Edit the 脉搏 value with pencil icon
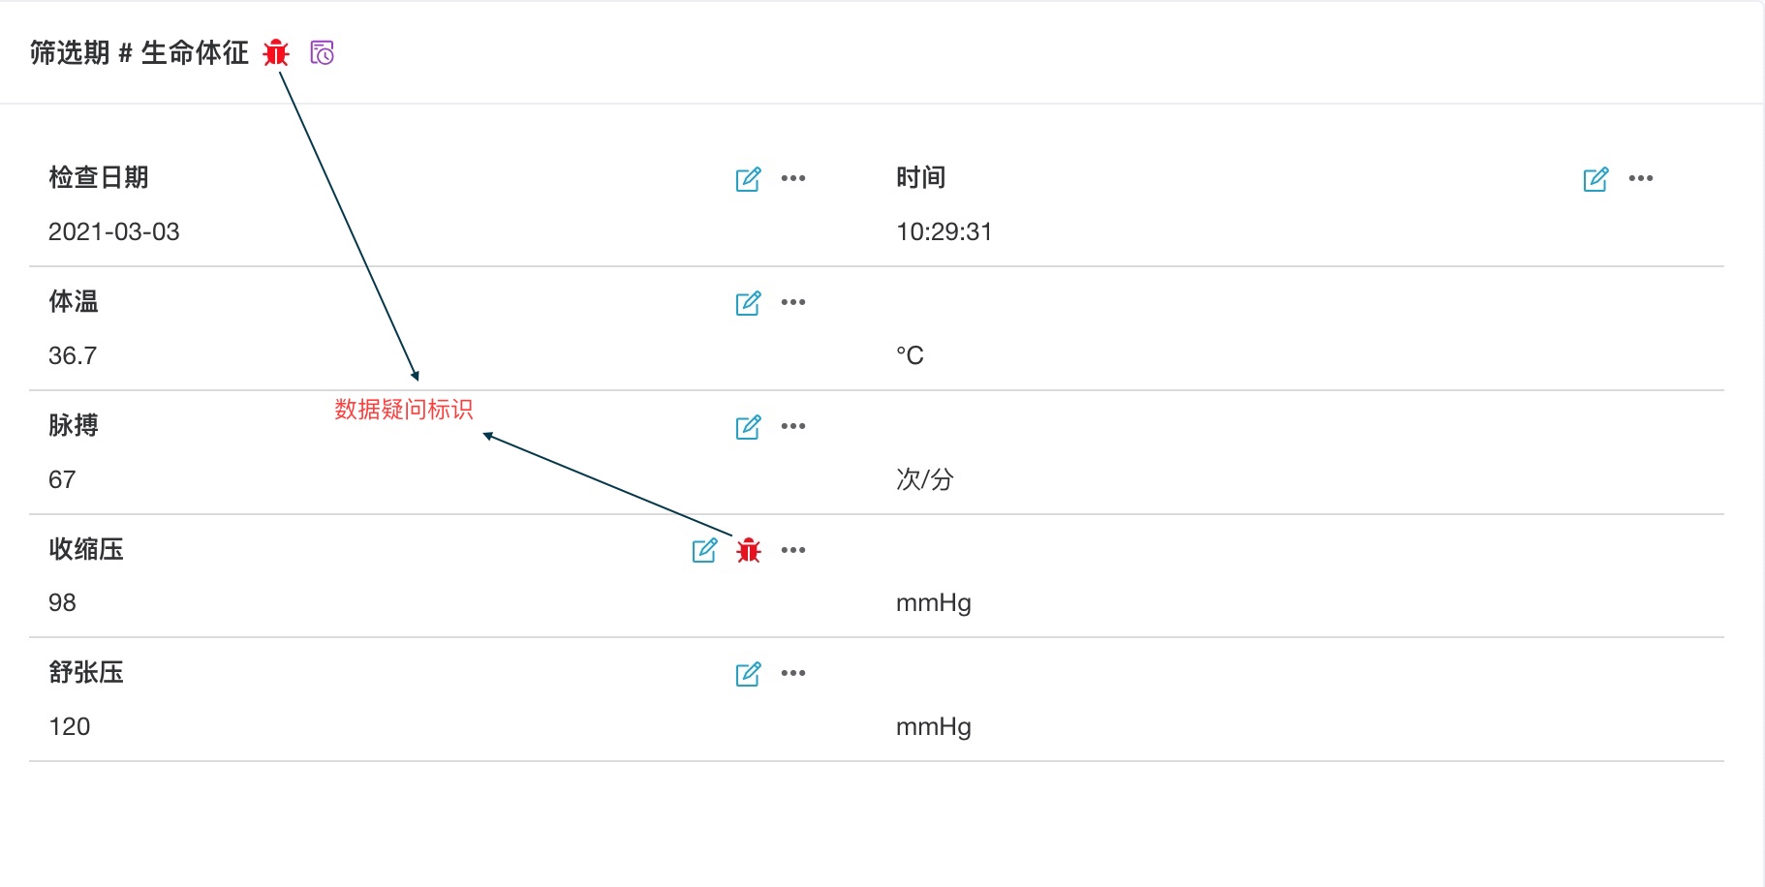 (x=746, y=426)
